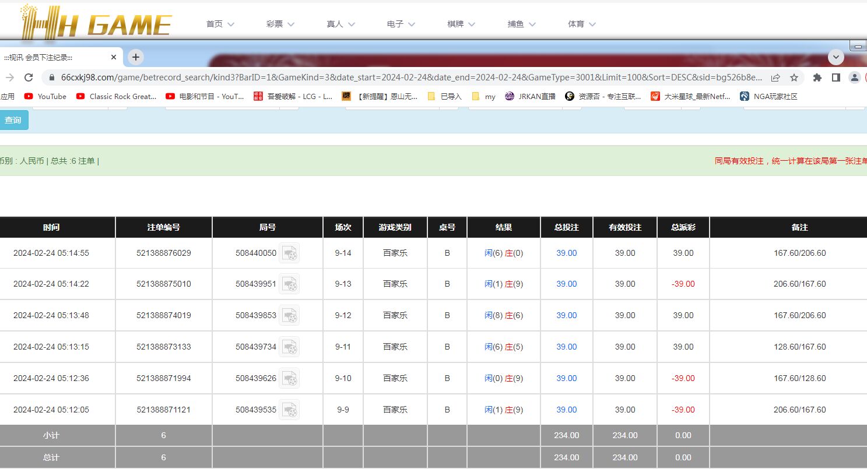Open the 体育 dropdown menu
Viewport: 867px width, 469px height.
click(x=582, y=24)
